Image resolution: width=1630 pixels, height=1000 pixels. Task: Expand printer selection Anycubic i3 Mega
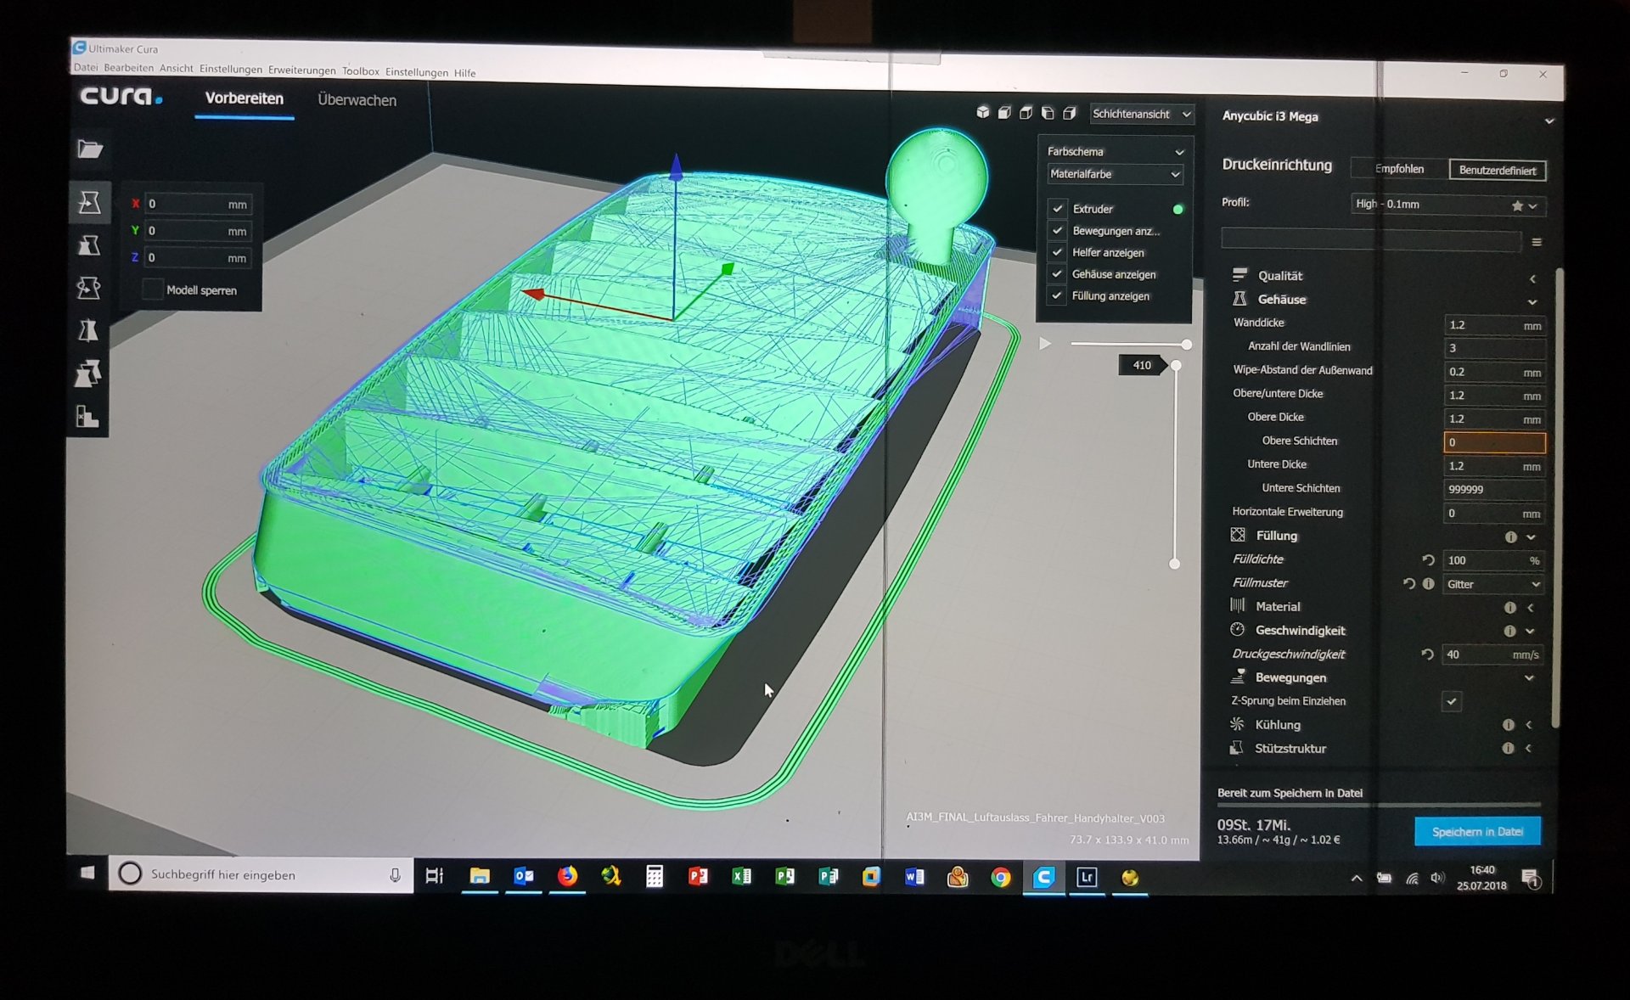coord(1549,121)
